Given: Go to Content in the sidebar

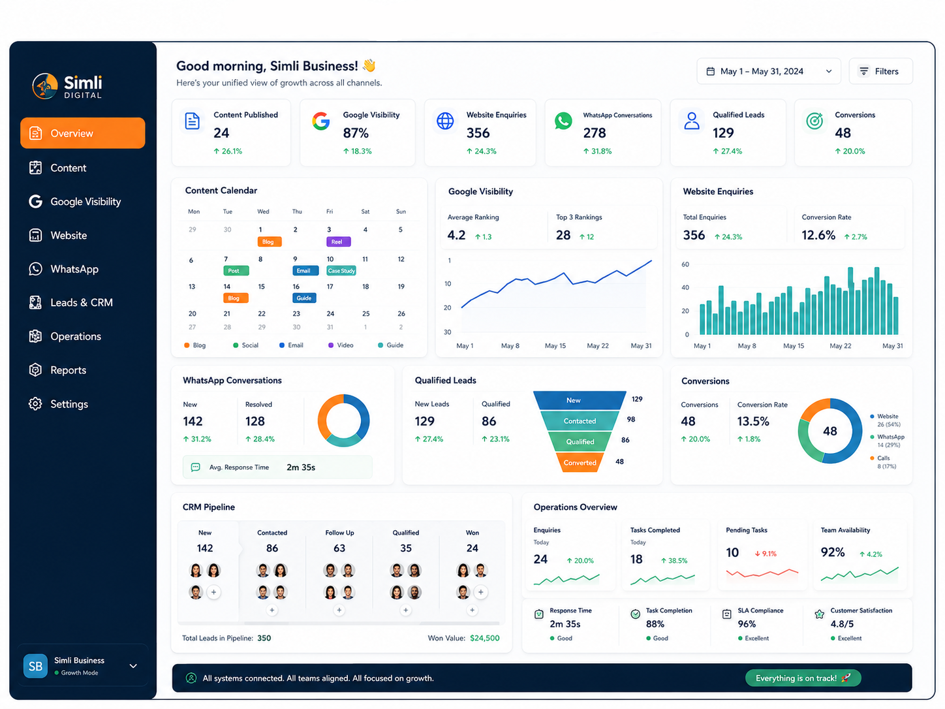Looking at the screenshot, I should (x=82, y=168).
